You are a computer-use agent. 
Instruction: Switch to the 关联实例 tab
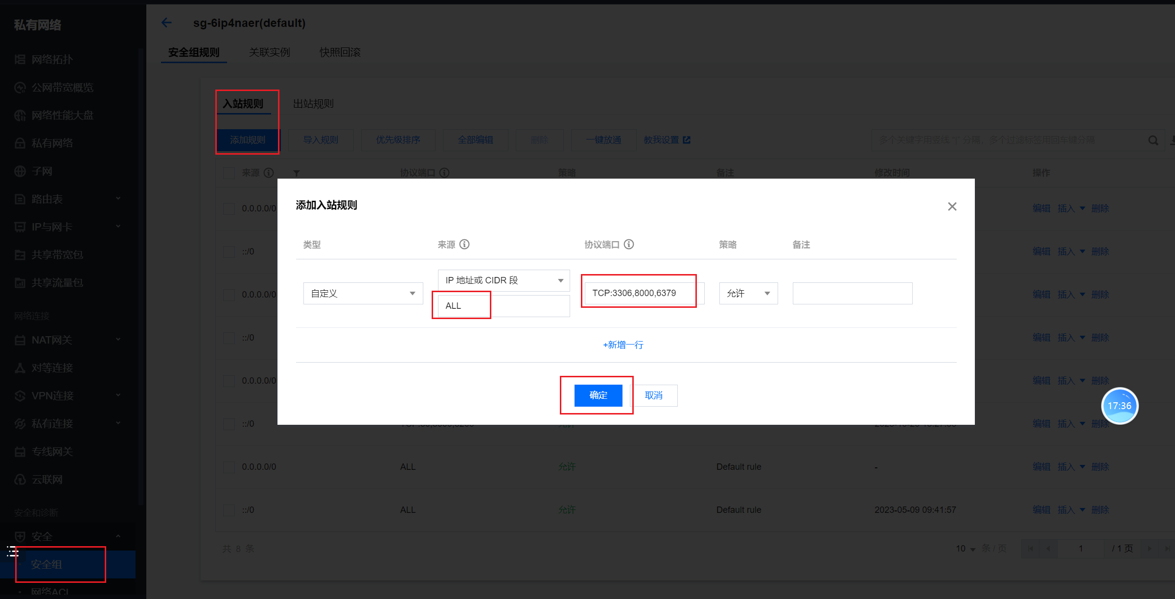[x=269, y=52]
